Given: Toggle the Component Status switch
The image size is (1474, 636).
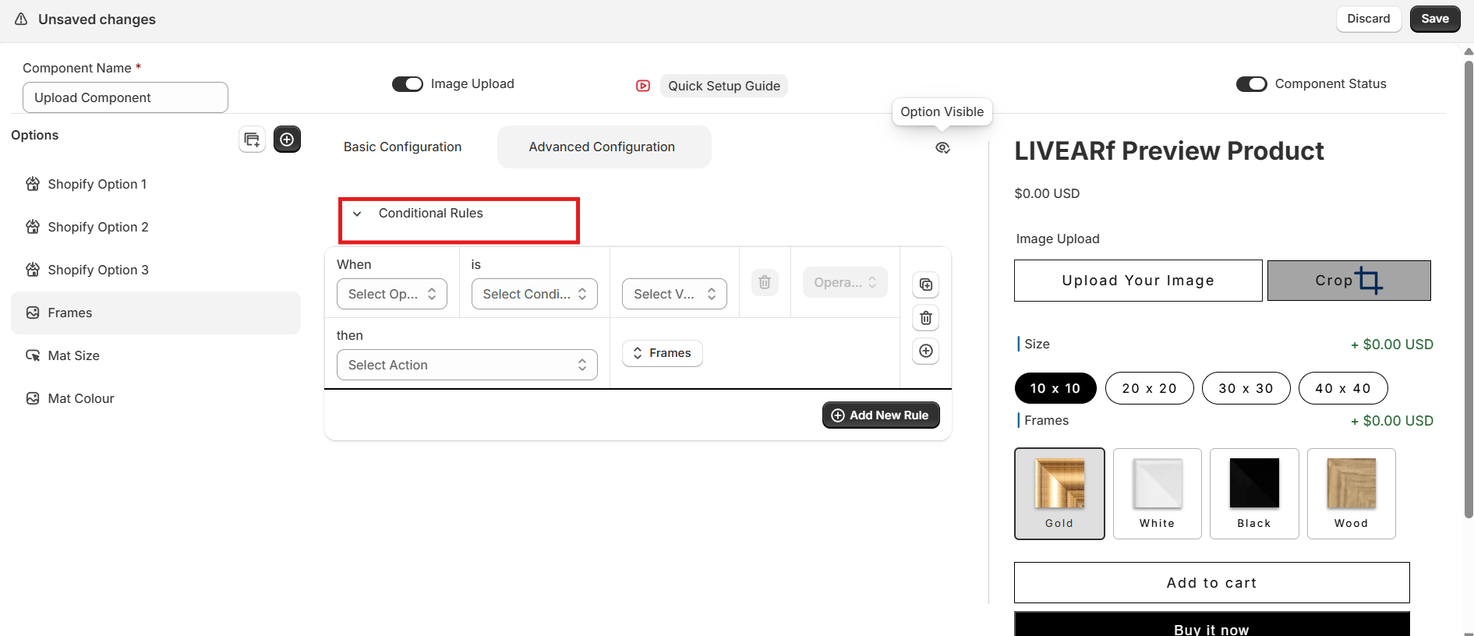Looking at the screenshot, I should [x=1252, y=84].
